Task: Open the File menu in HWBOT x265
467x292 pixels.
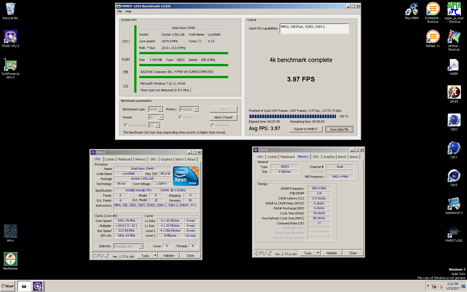Action: pos(120,11)
